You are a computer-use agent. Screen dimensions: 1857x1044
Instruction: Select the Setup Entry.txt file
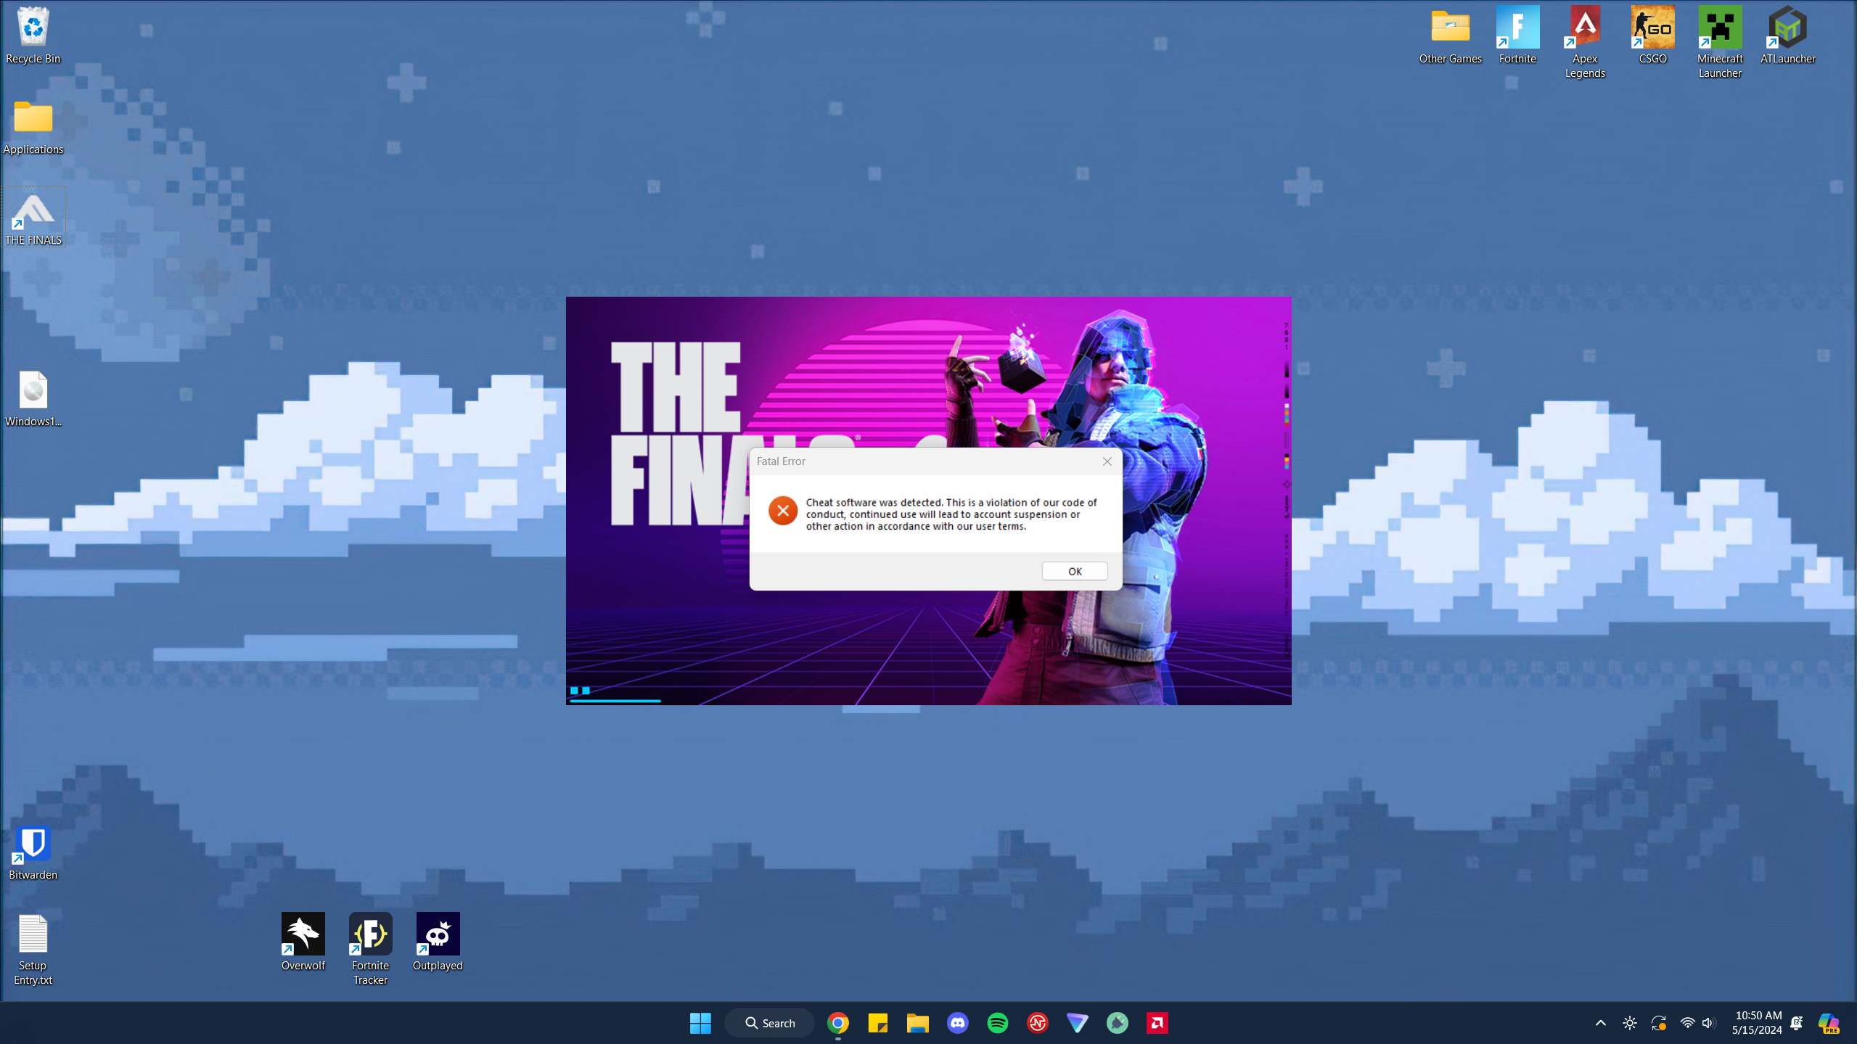33,950
